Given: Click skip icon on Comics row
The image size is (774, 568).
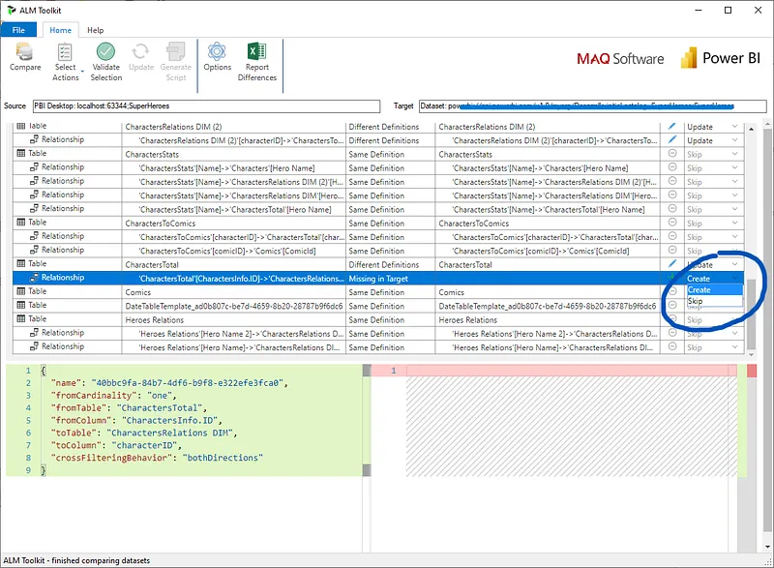Looking at the screenshot, I should tap(671, 291).
